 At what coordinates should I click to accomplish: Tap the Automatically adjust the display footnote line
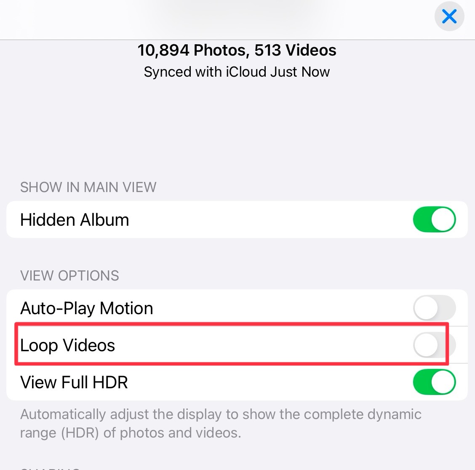[x=221, y=414]
